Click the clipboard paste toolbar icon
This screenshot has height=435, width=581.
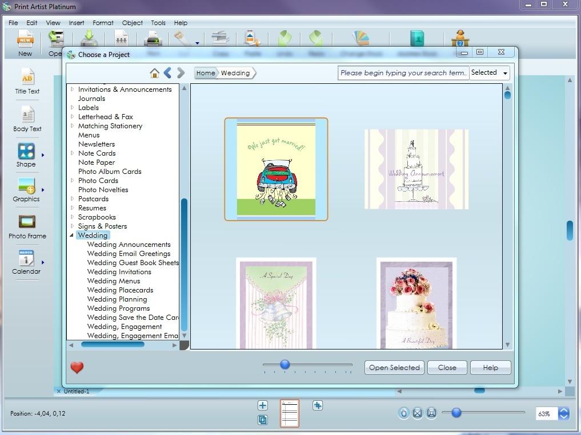pyautogui.click(x=252, y=38)
